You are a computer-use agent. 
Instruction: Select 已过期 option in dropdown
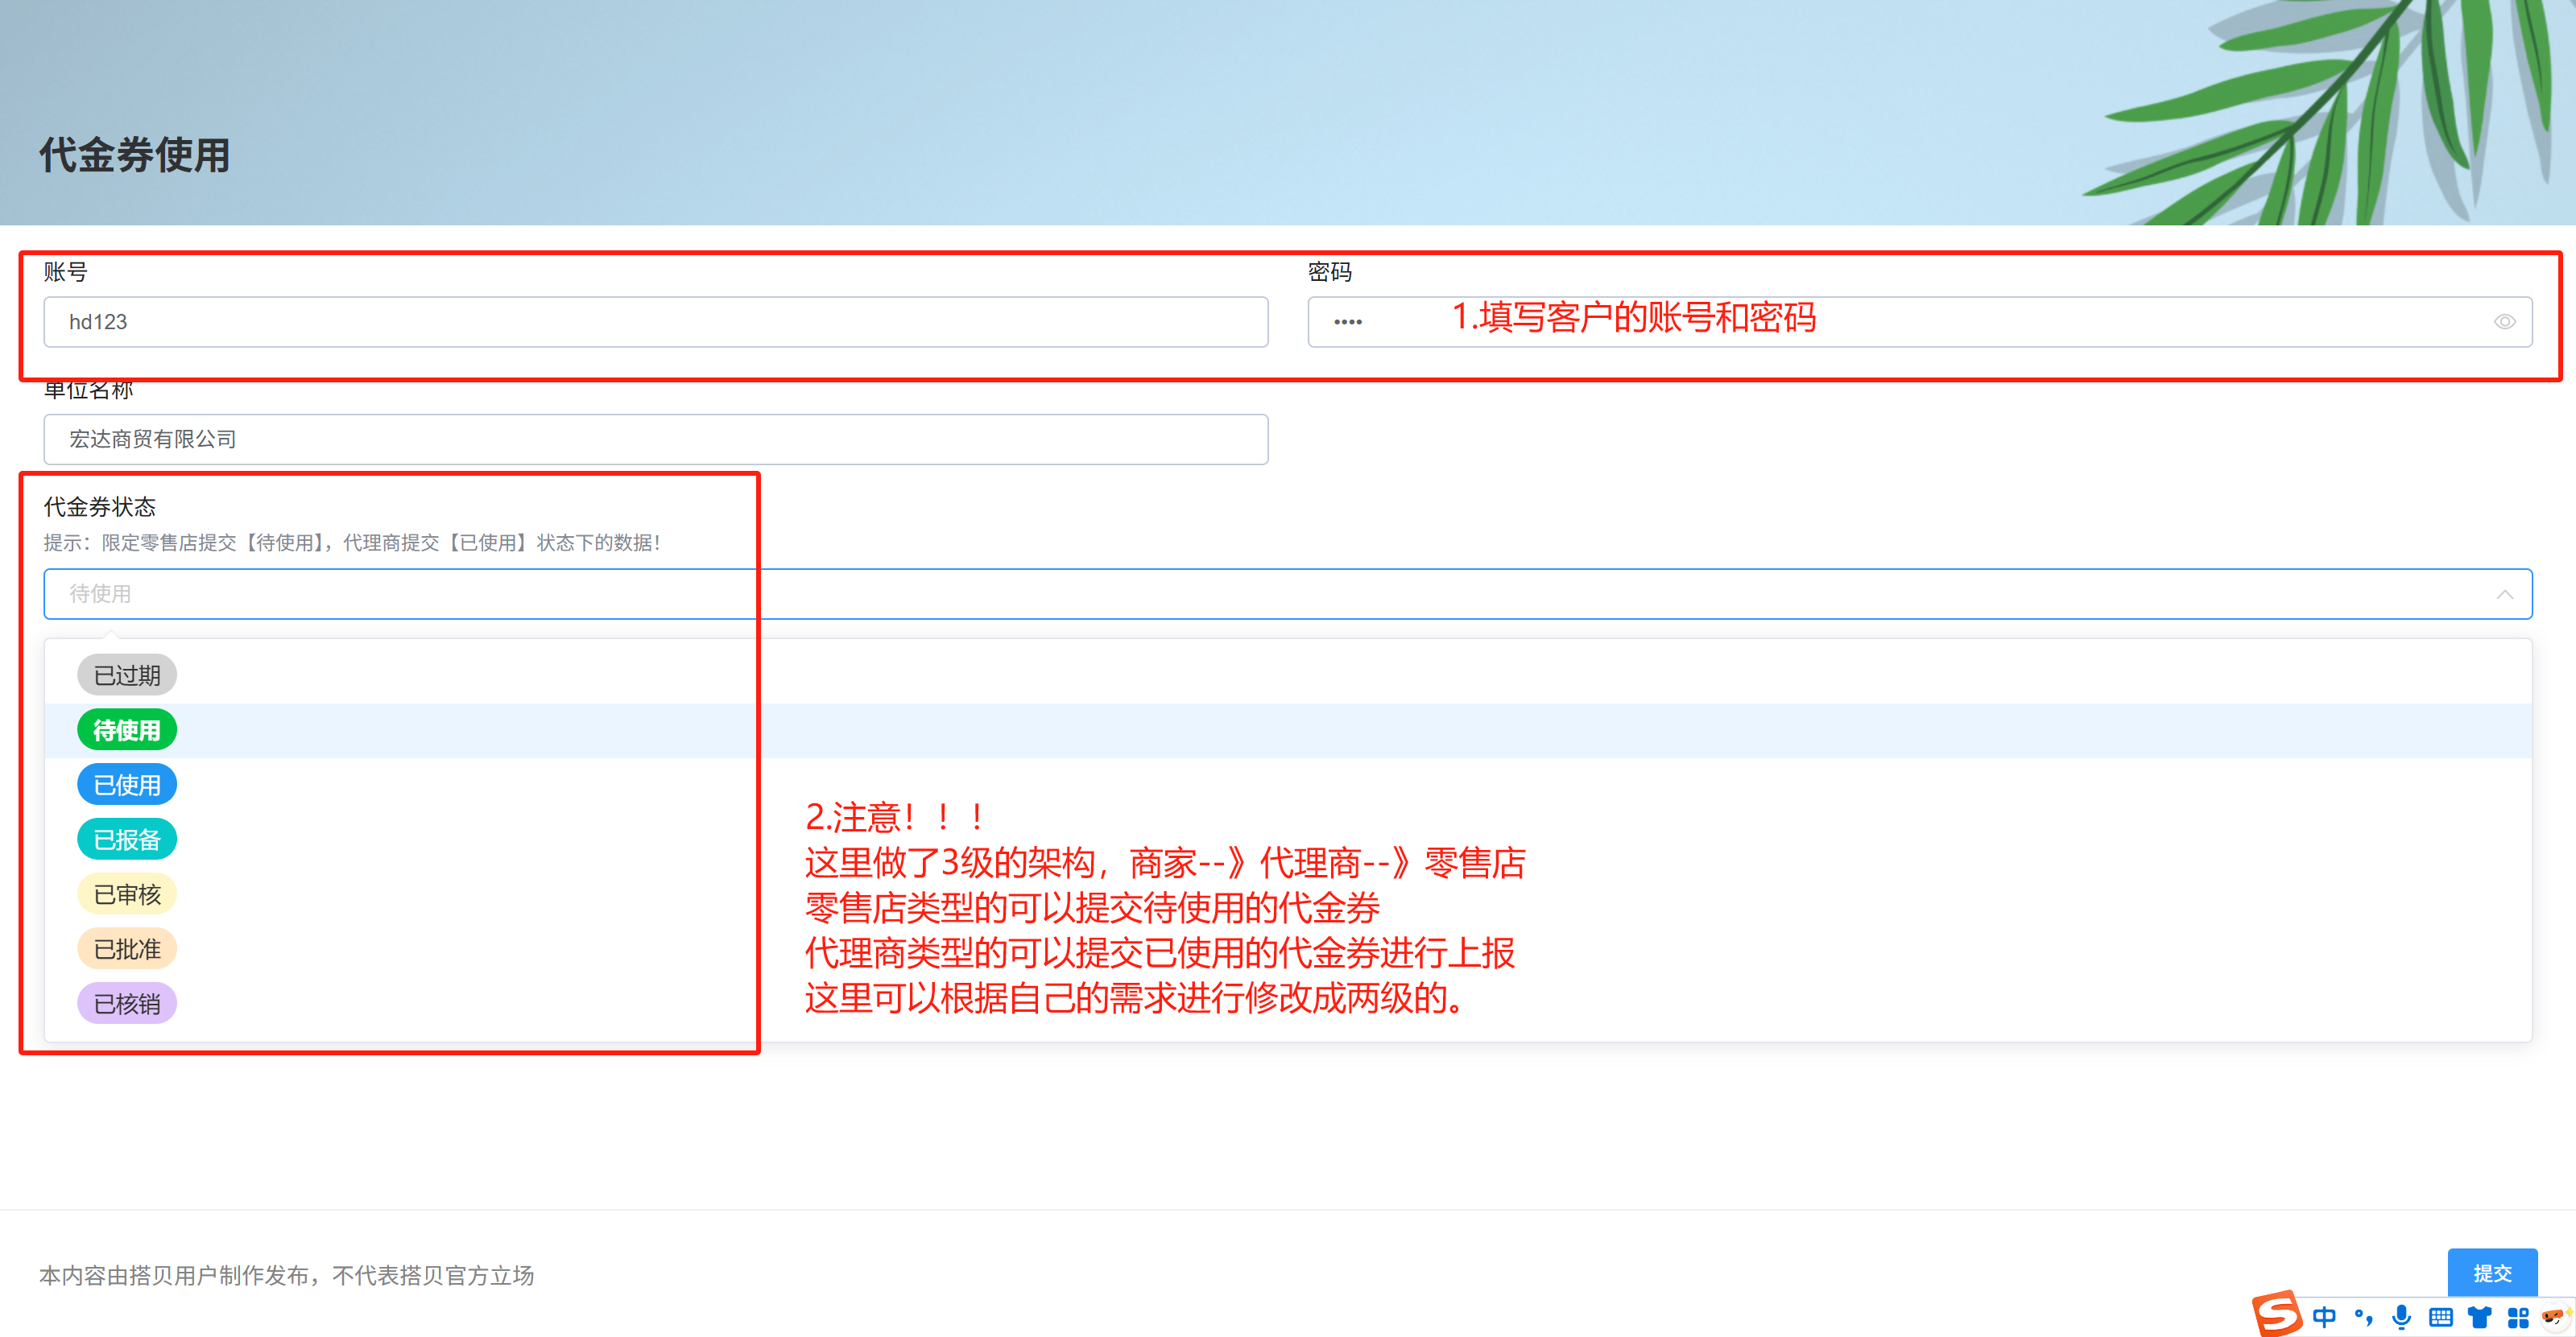[x=127, y=675]
